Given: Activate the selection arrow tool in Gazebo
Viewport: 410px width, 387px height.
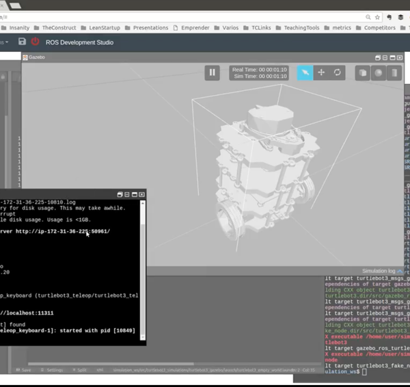Looking at the screenshot, I should coord(305,72).
